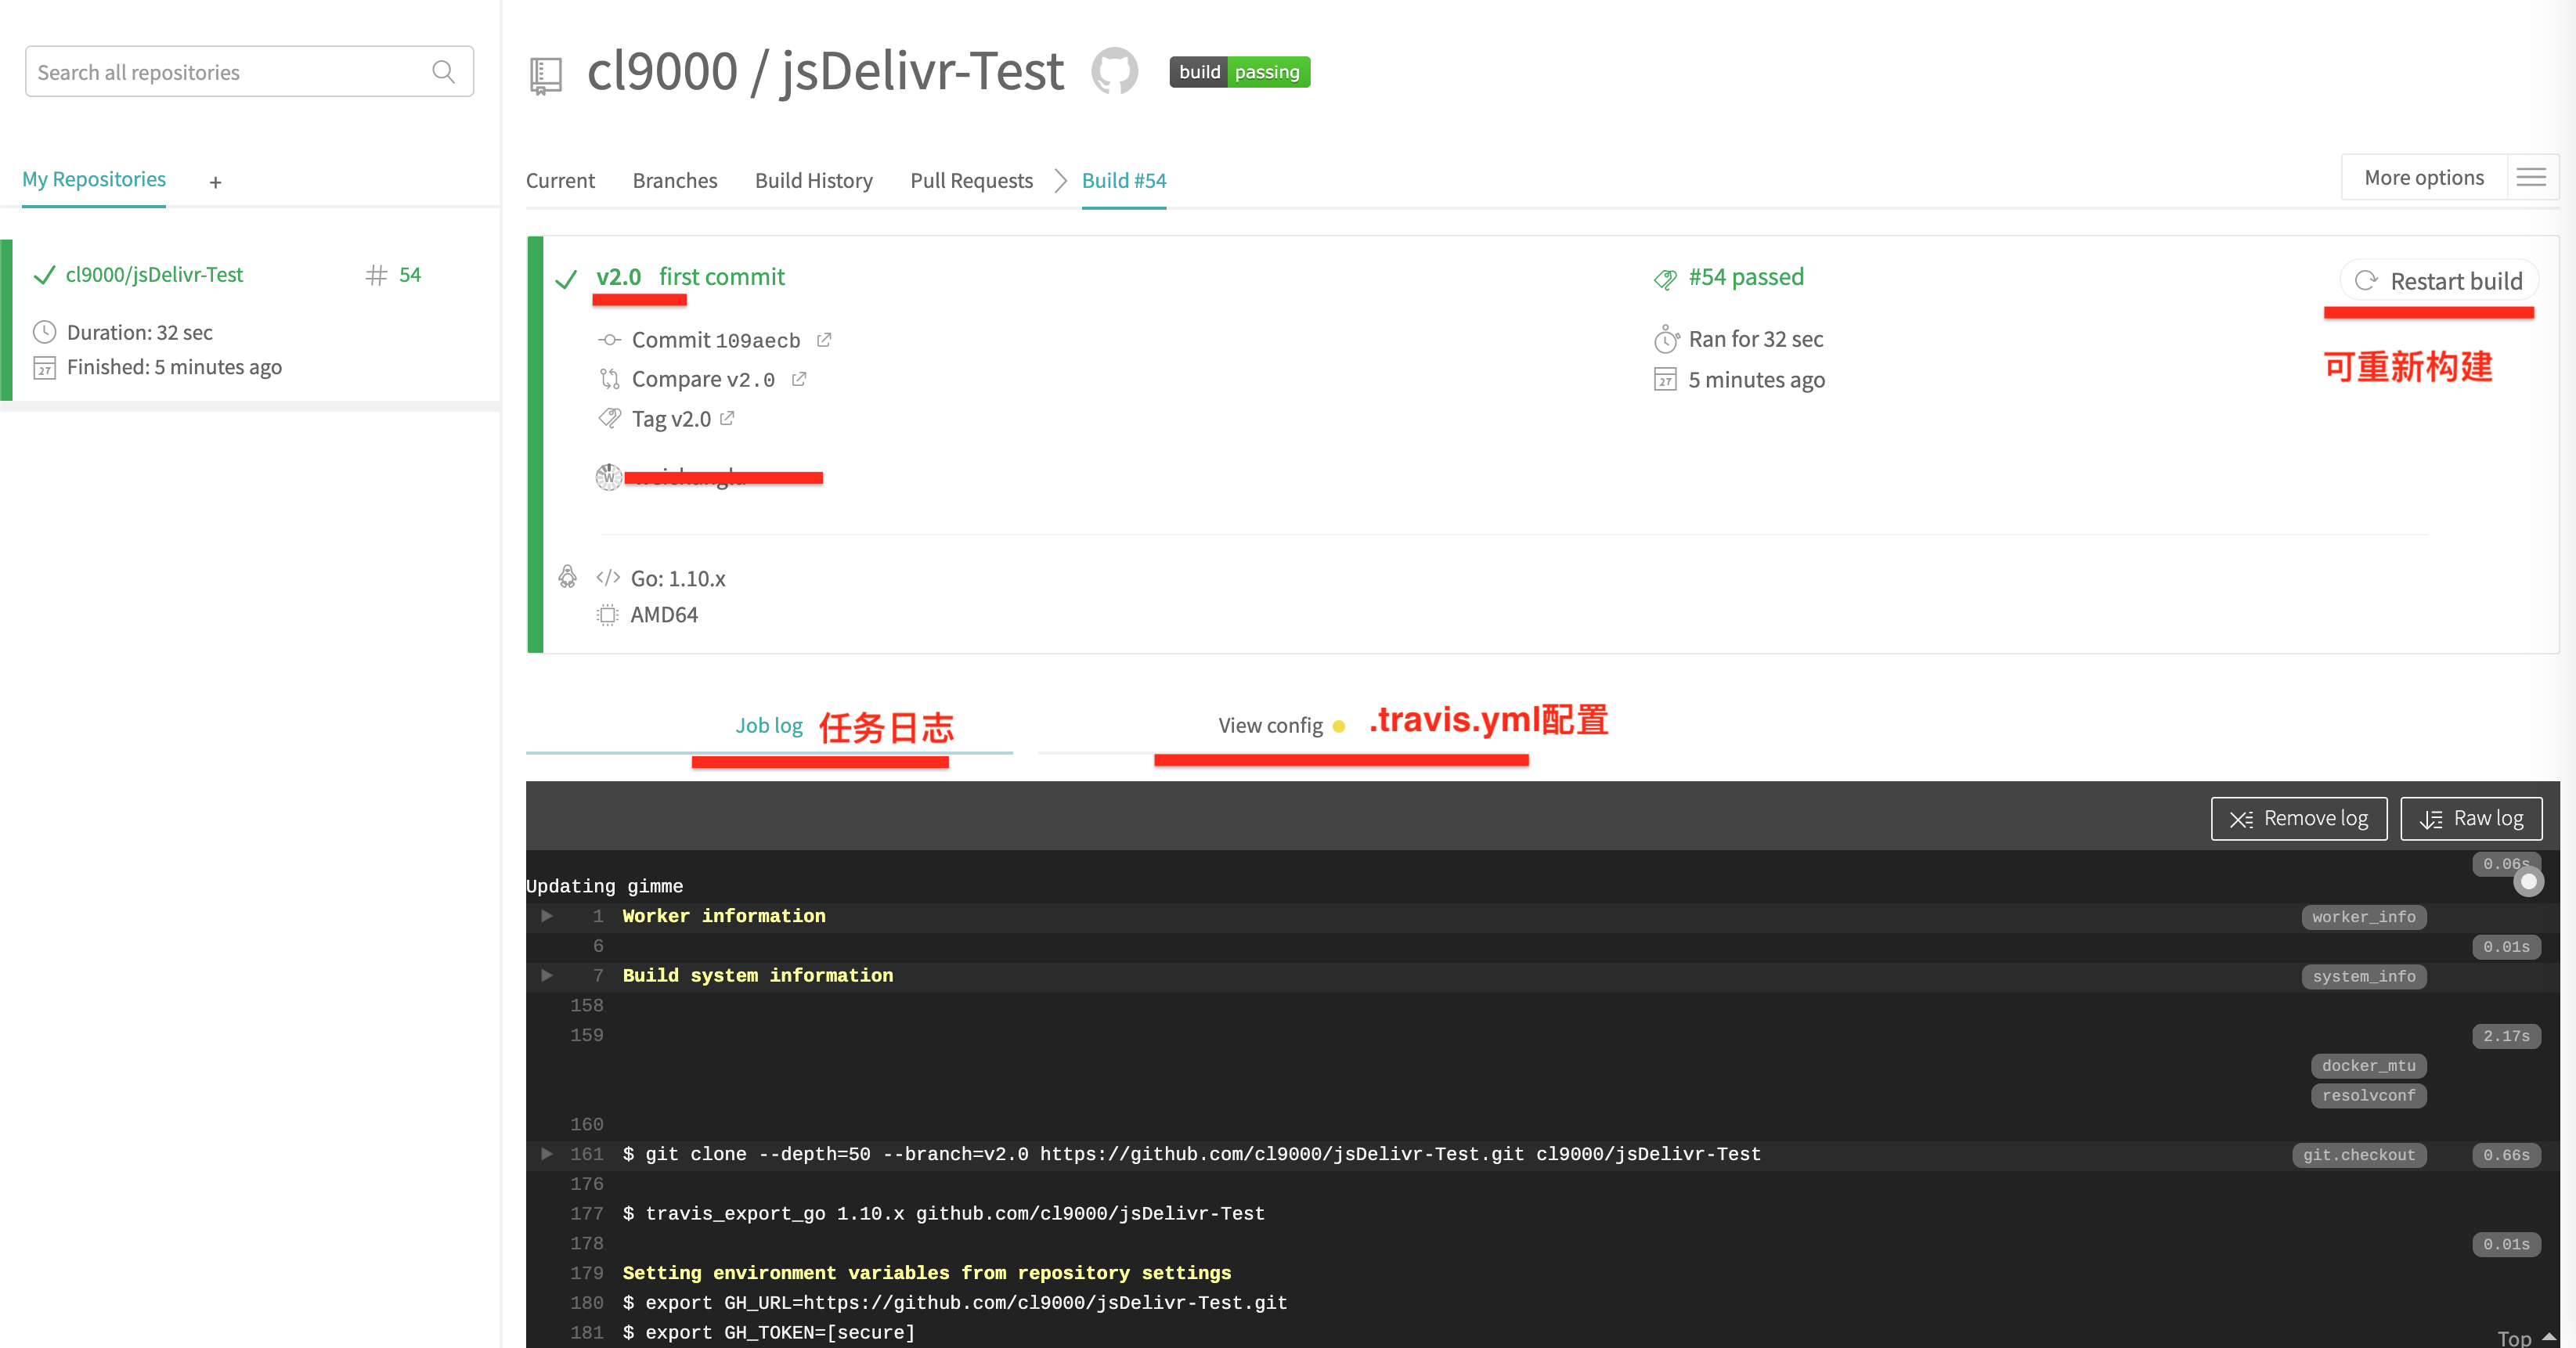
Task: Select the Build #54 tab
Action: click(1124, 181)
